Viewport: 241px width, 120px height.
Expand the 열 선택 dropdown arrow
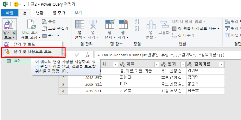coord(84,37)
